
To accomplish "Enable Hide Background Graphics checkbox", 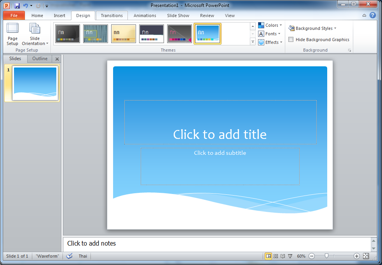I will [x=291, y=40].
